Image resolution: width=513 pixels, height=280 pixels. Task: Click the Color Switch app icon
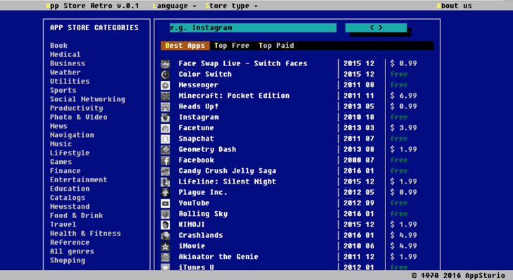(x=165, y=75)
